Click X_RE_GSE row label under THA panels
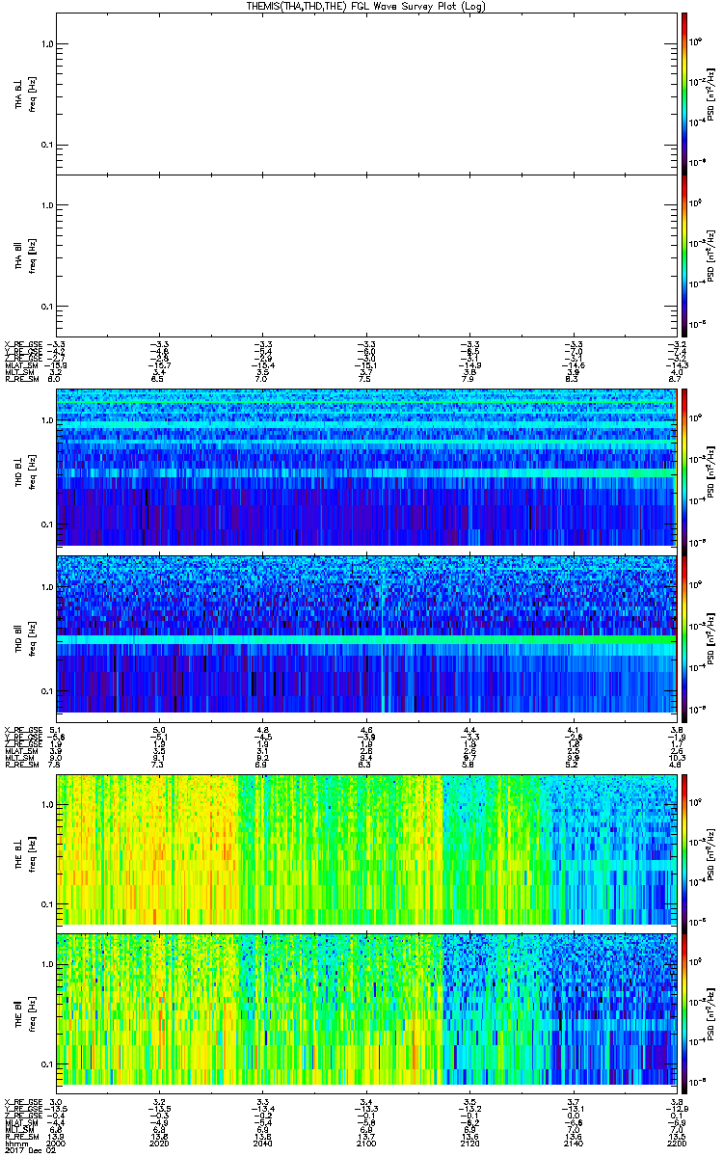Viewport: 723px width, 1157px height. coord(23,343)
